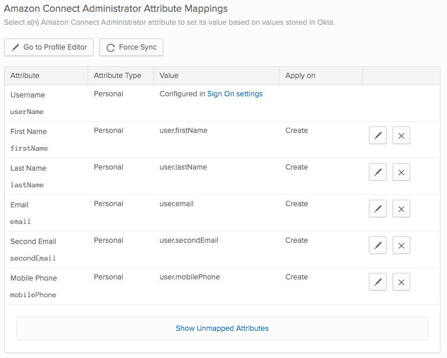Delete the First Name mapping
Image resolution: width=447 pixels, height=358 pixels.
click(401, 135)
